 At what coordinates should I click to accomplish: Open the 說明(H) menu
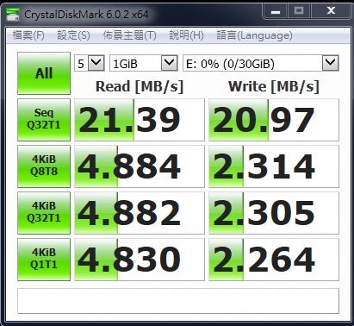(x=186, y=35)
